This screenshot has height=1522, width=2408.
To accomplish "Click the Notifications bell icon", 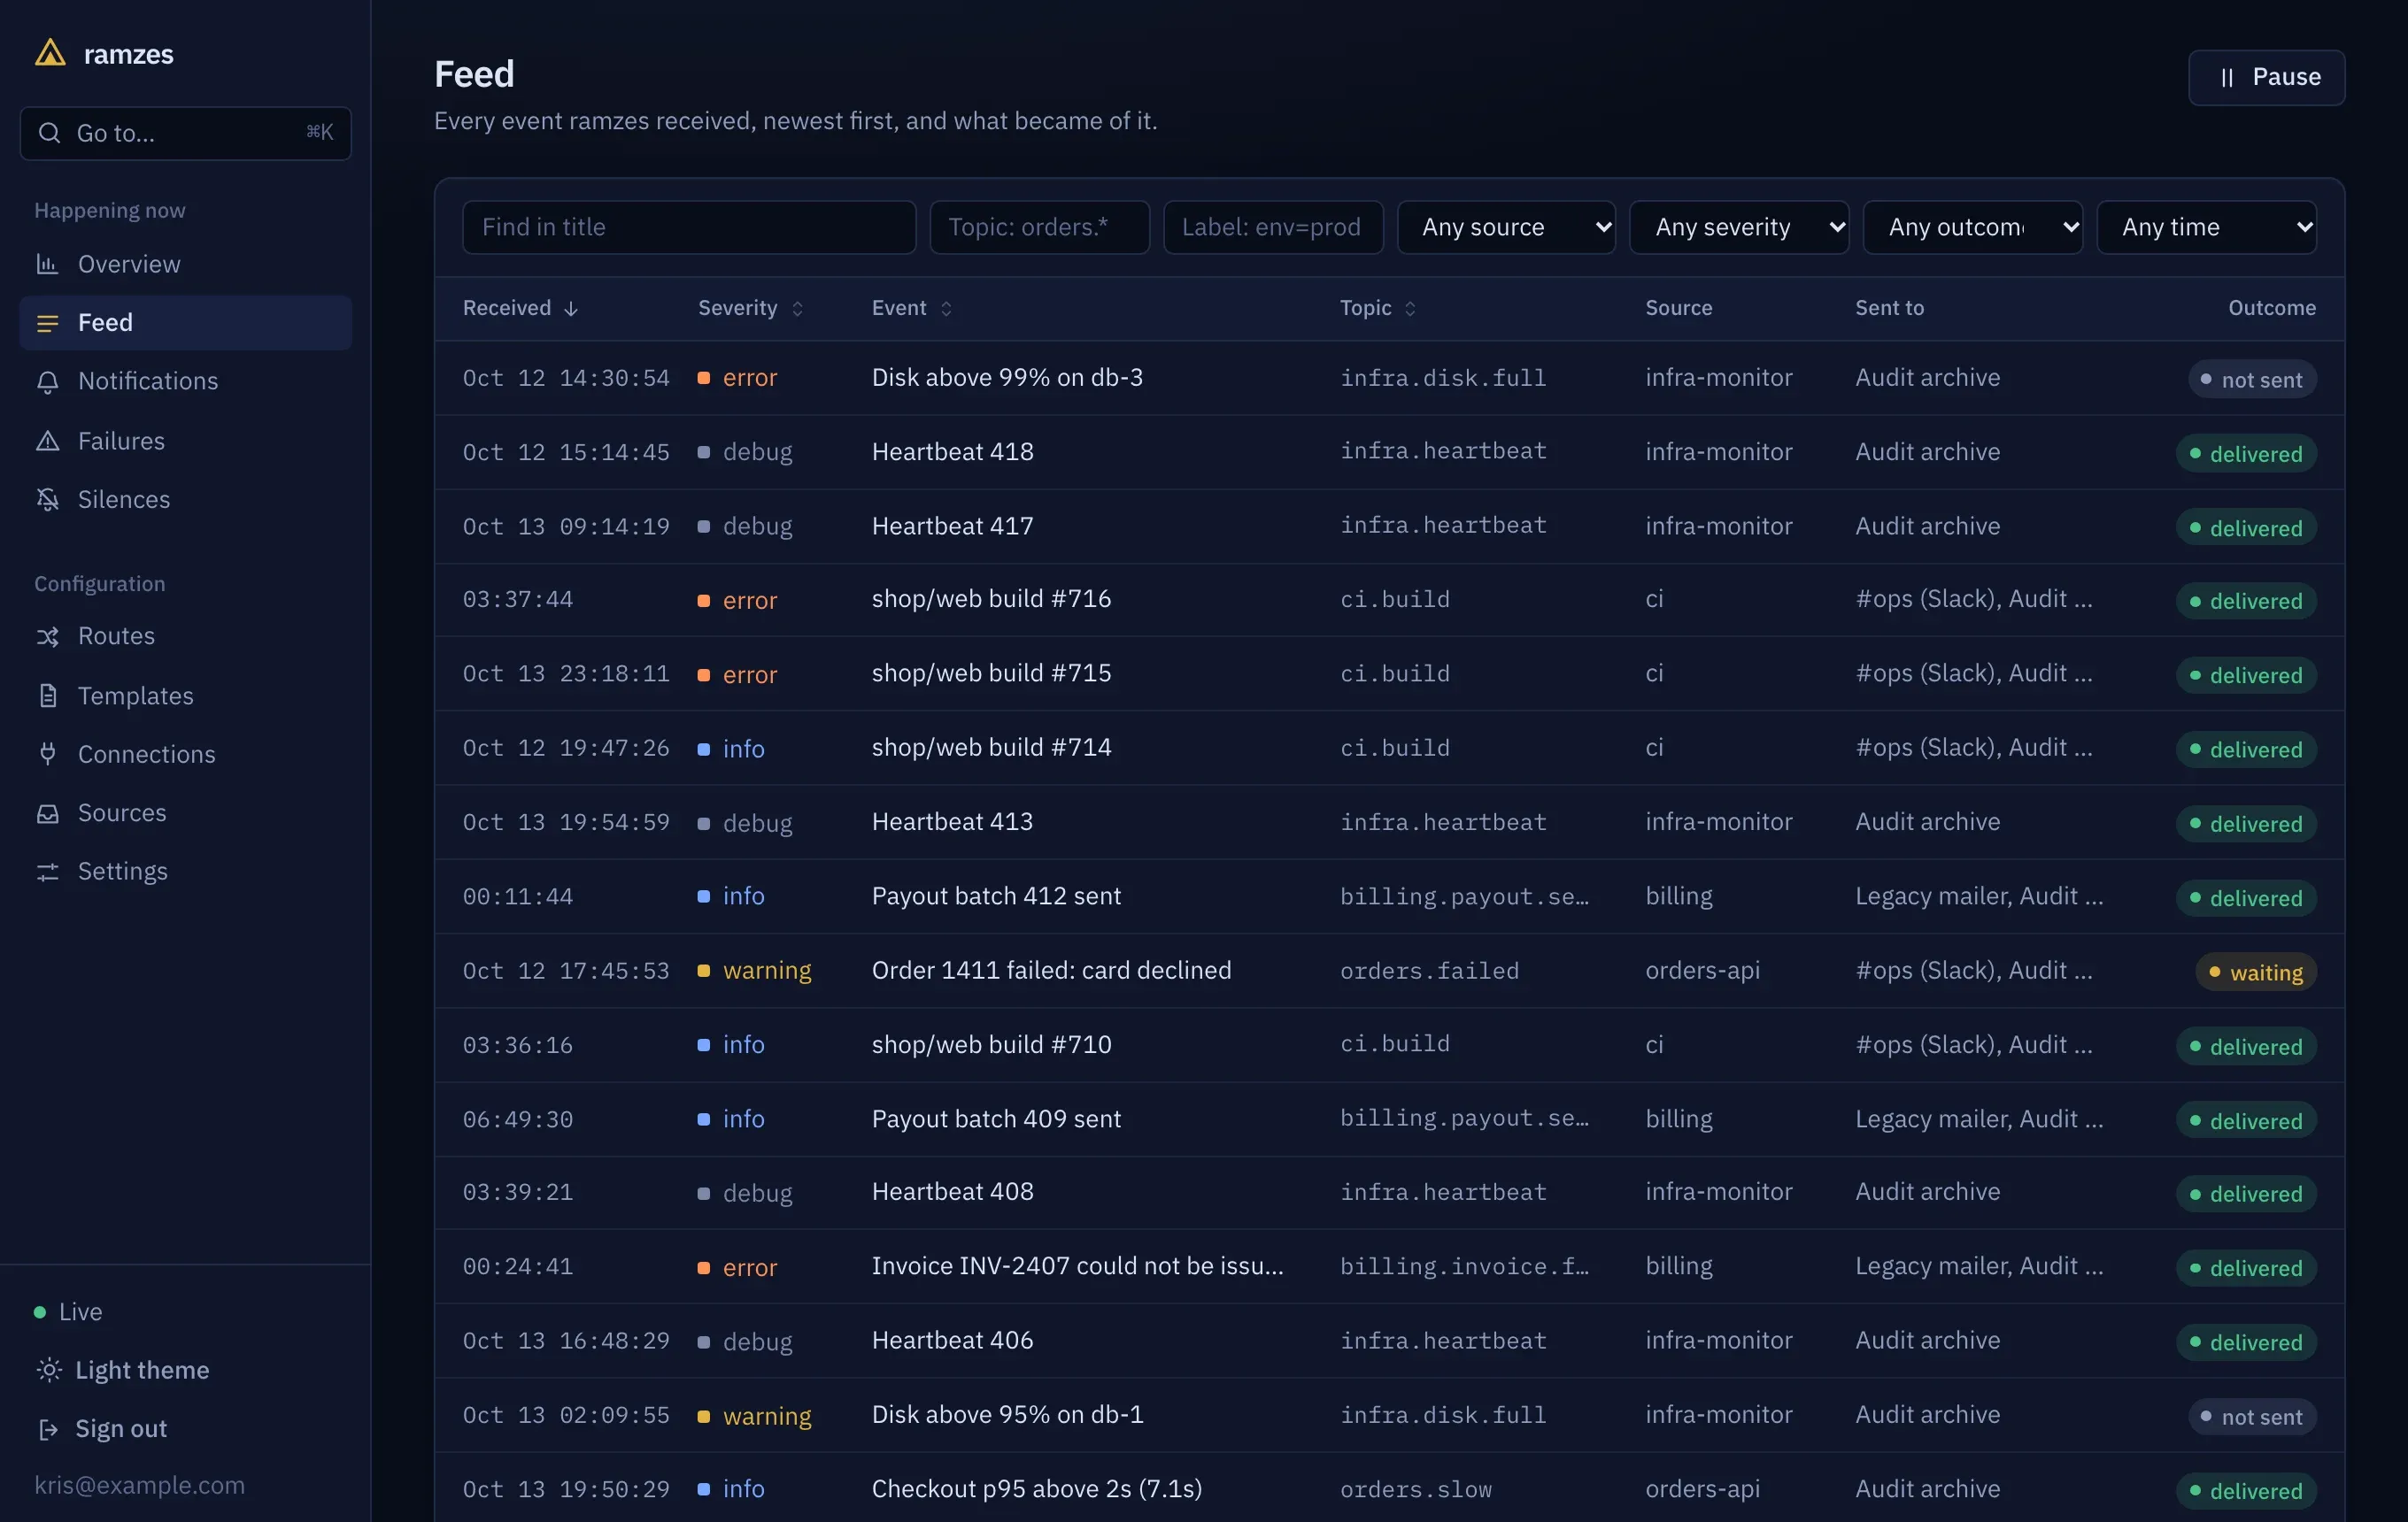I will tap(47, 381).
